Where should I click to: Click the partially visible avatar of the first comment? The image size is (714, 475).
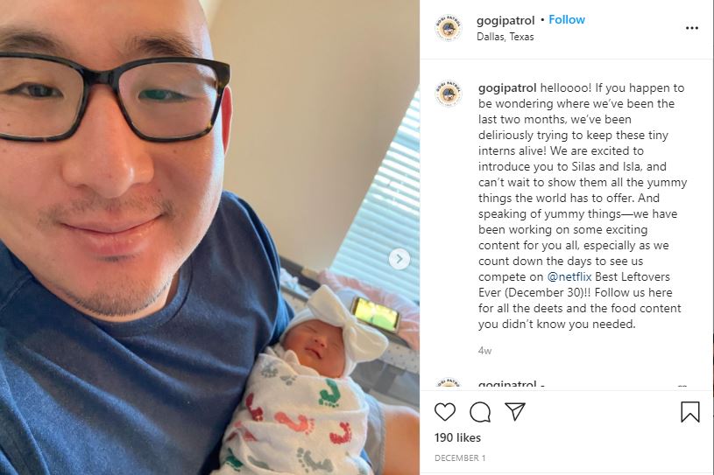[449, 383]
